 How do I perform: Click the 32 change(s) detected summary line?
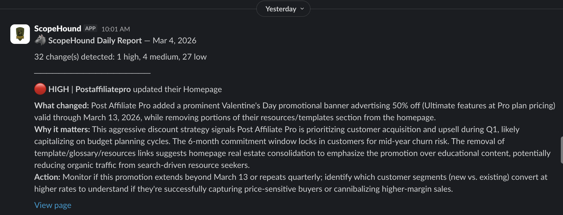pyautogui.click(x=120, y=57)
